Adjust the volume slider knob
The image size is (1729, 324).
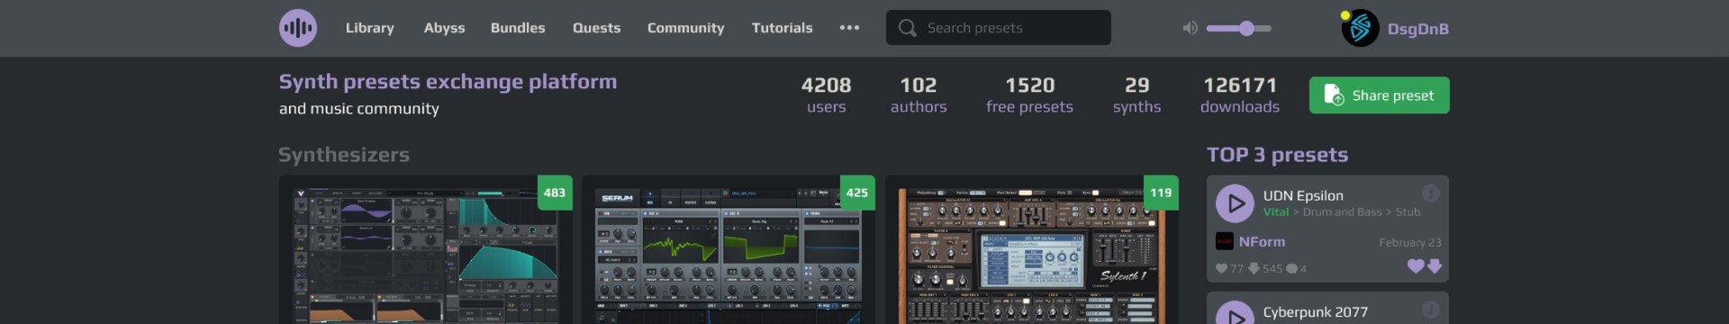[x=1246, y=28]
